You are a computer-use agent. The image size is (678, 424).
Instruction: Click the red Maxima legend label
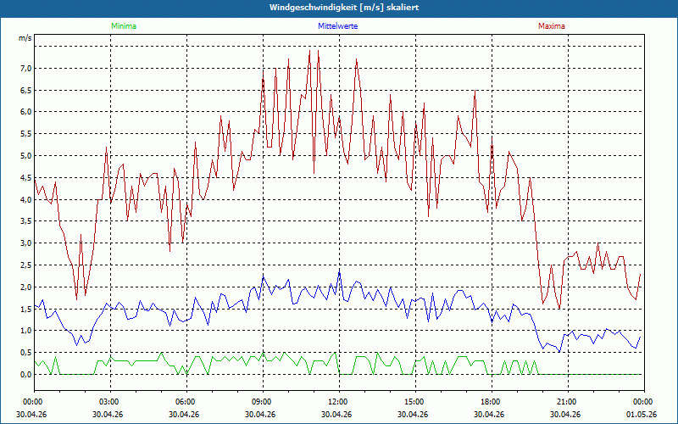click(552, 26)
